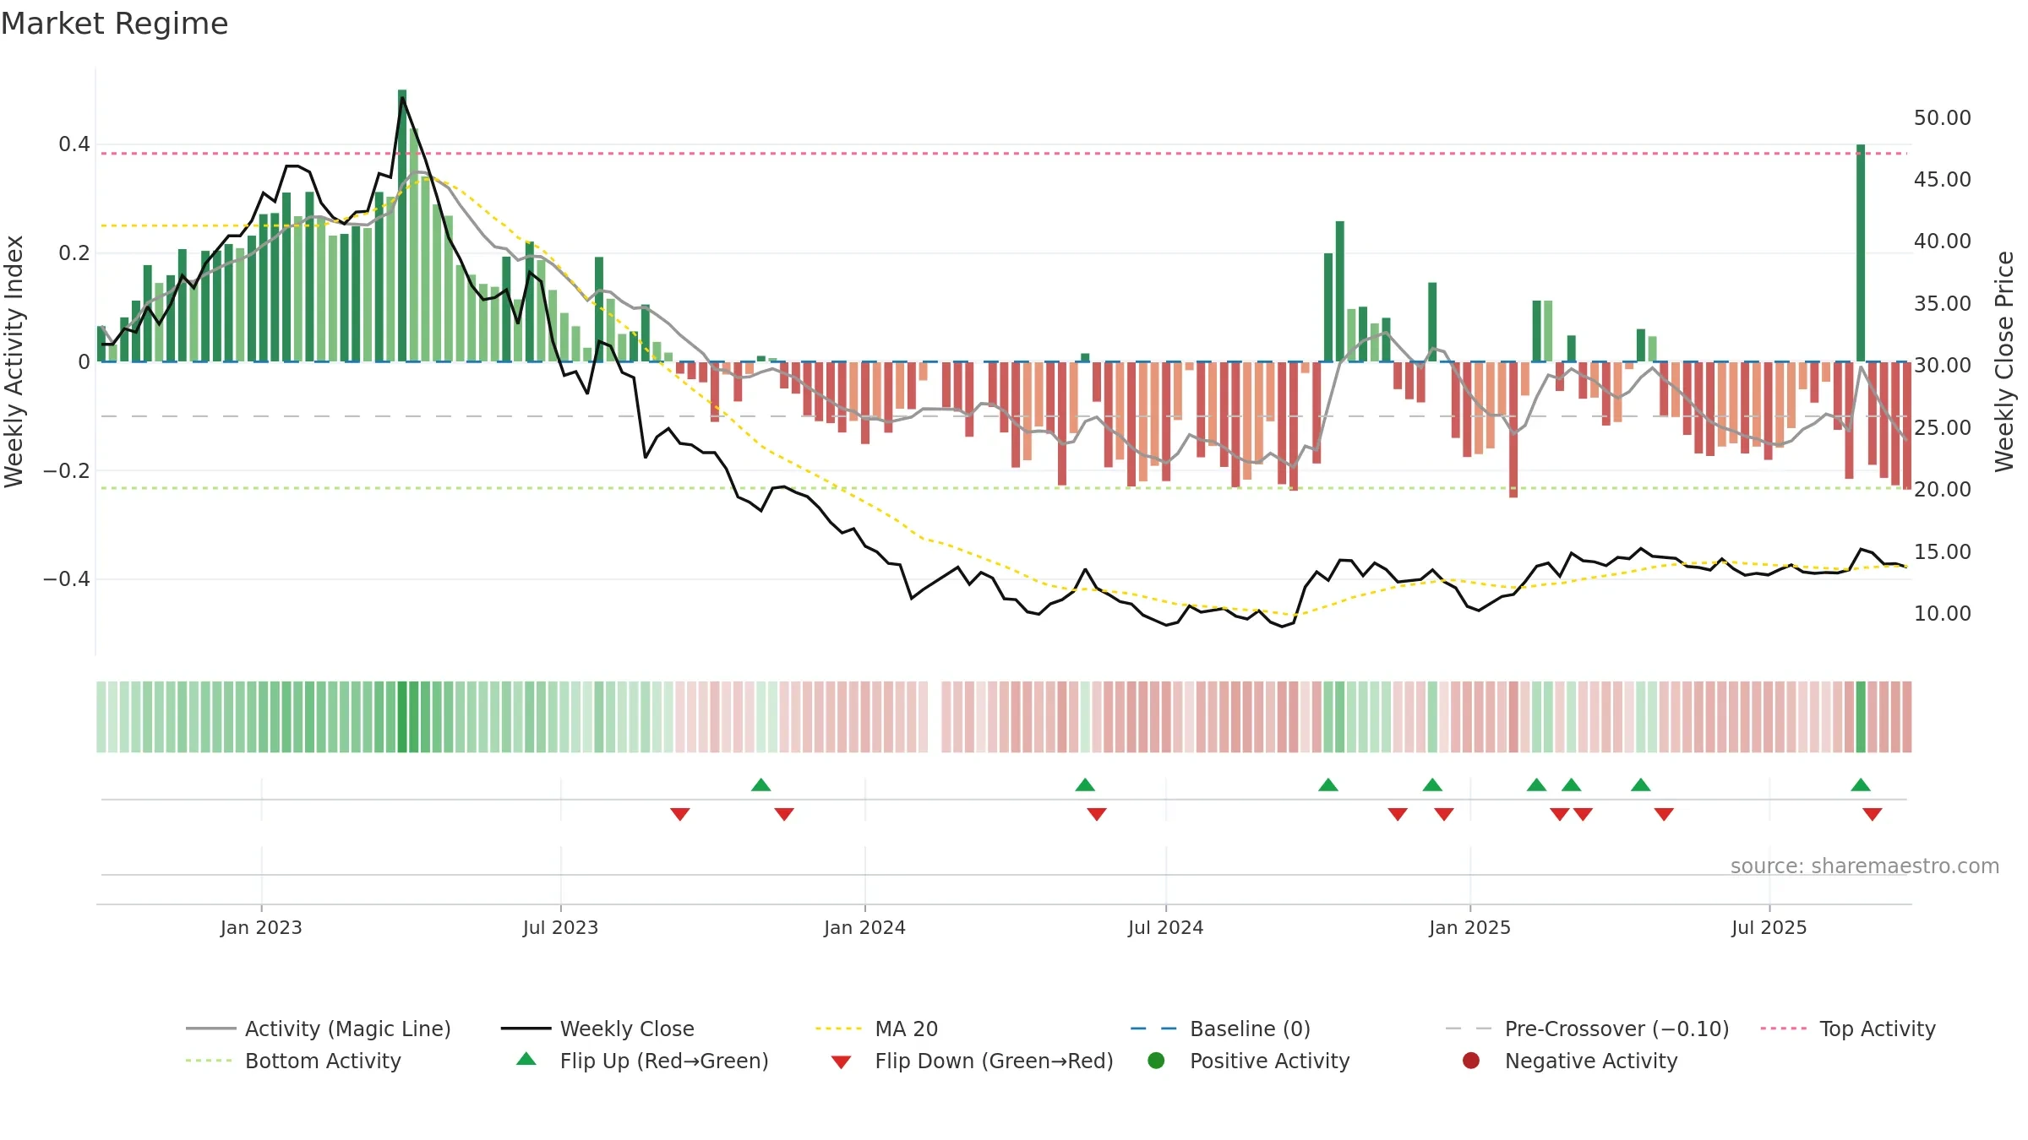Click the 10.00 price tick label
Viewport: 2028px width, 1140px height.
tap(1943, 614)
